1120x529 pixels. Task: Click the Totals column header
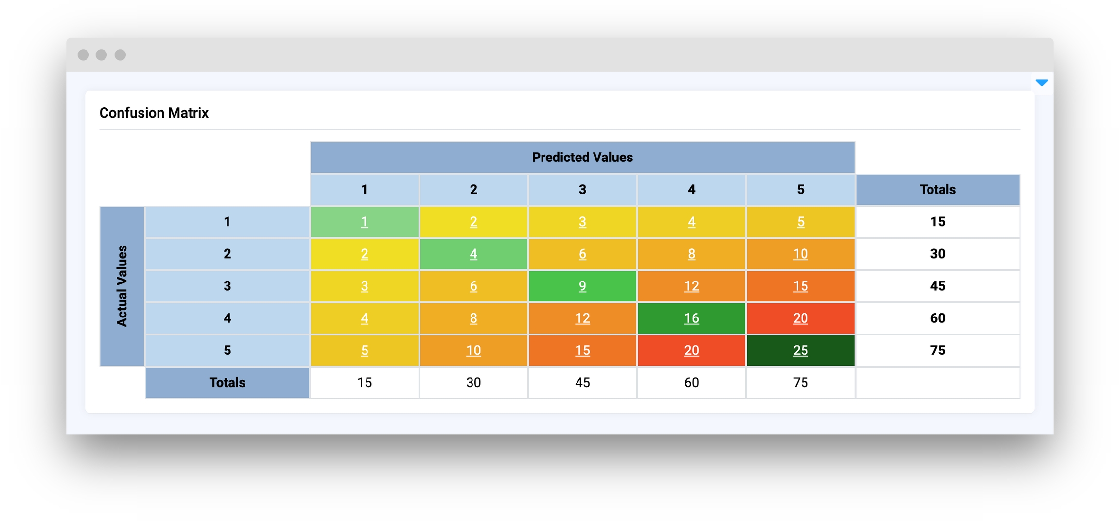click(937, 190)
